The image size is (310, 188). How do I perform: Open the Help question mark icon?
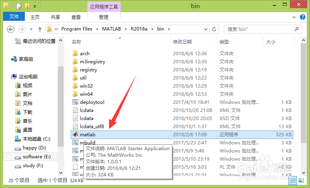tap(303, 17)
